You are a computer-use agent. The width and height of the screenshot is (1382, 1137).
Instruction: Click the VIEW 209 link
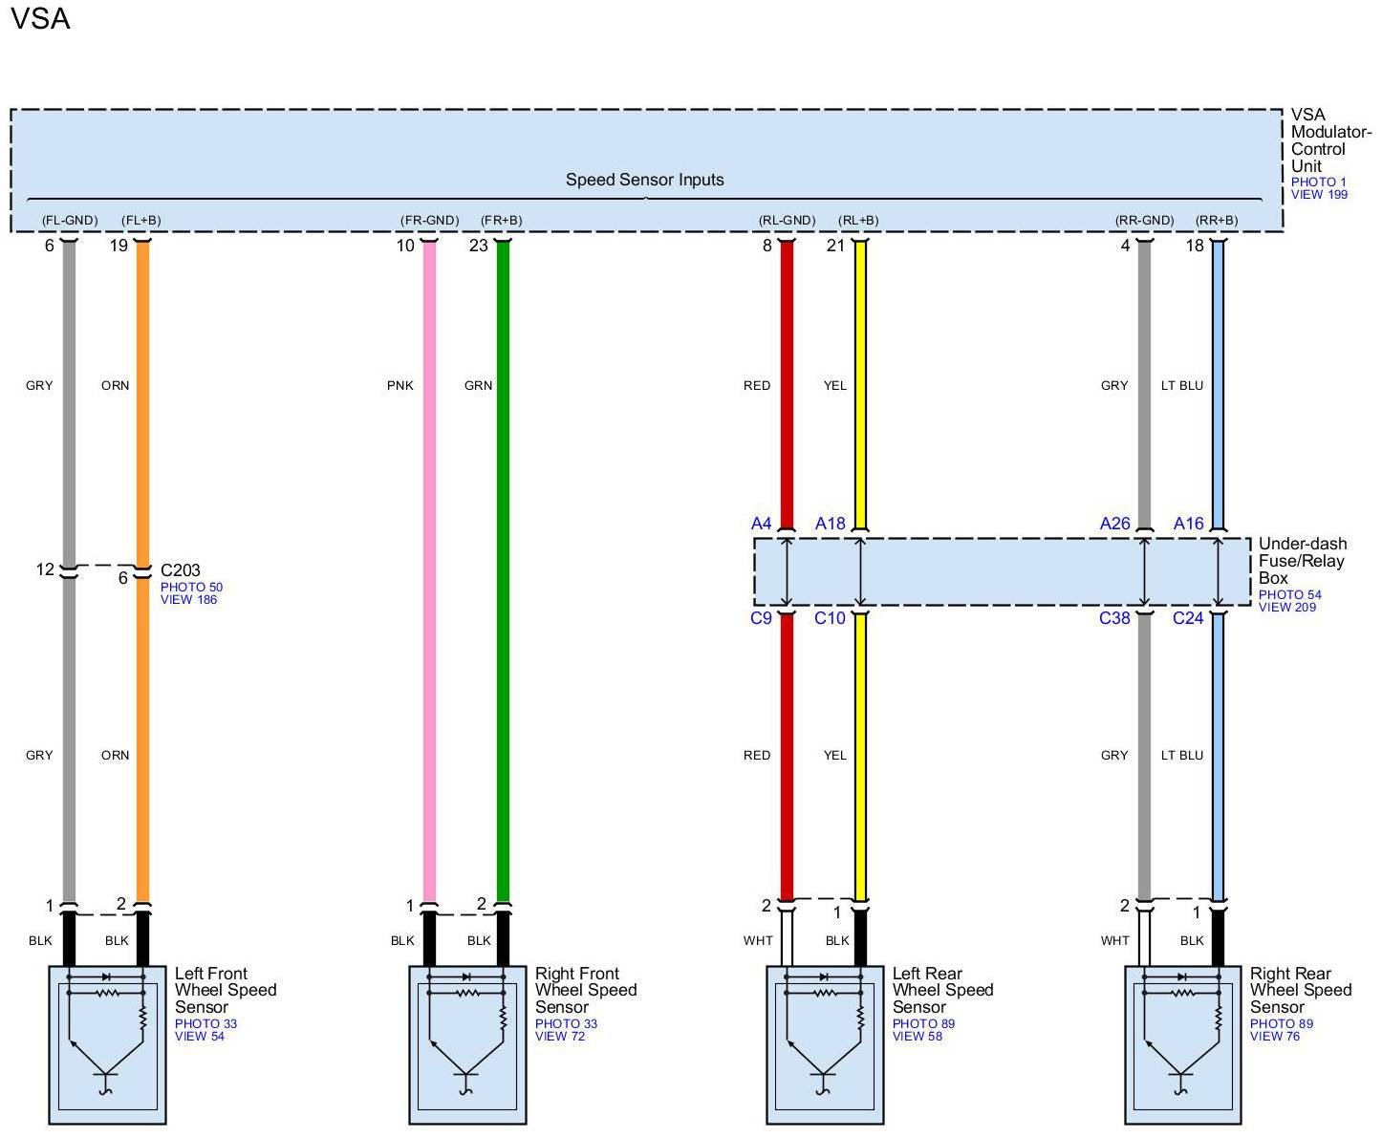coord(1286,608)
